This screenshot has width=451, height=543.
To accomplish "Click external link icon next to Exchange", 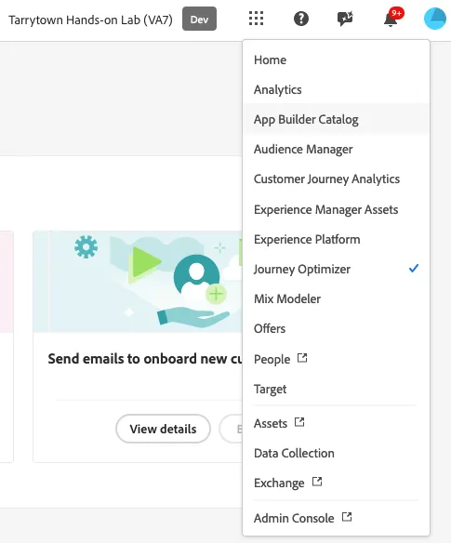I will (x=317, y=482).
